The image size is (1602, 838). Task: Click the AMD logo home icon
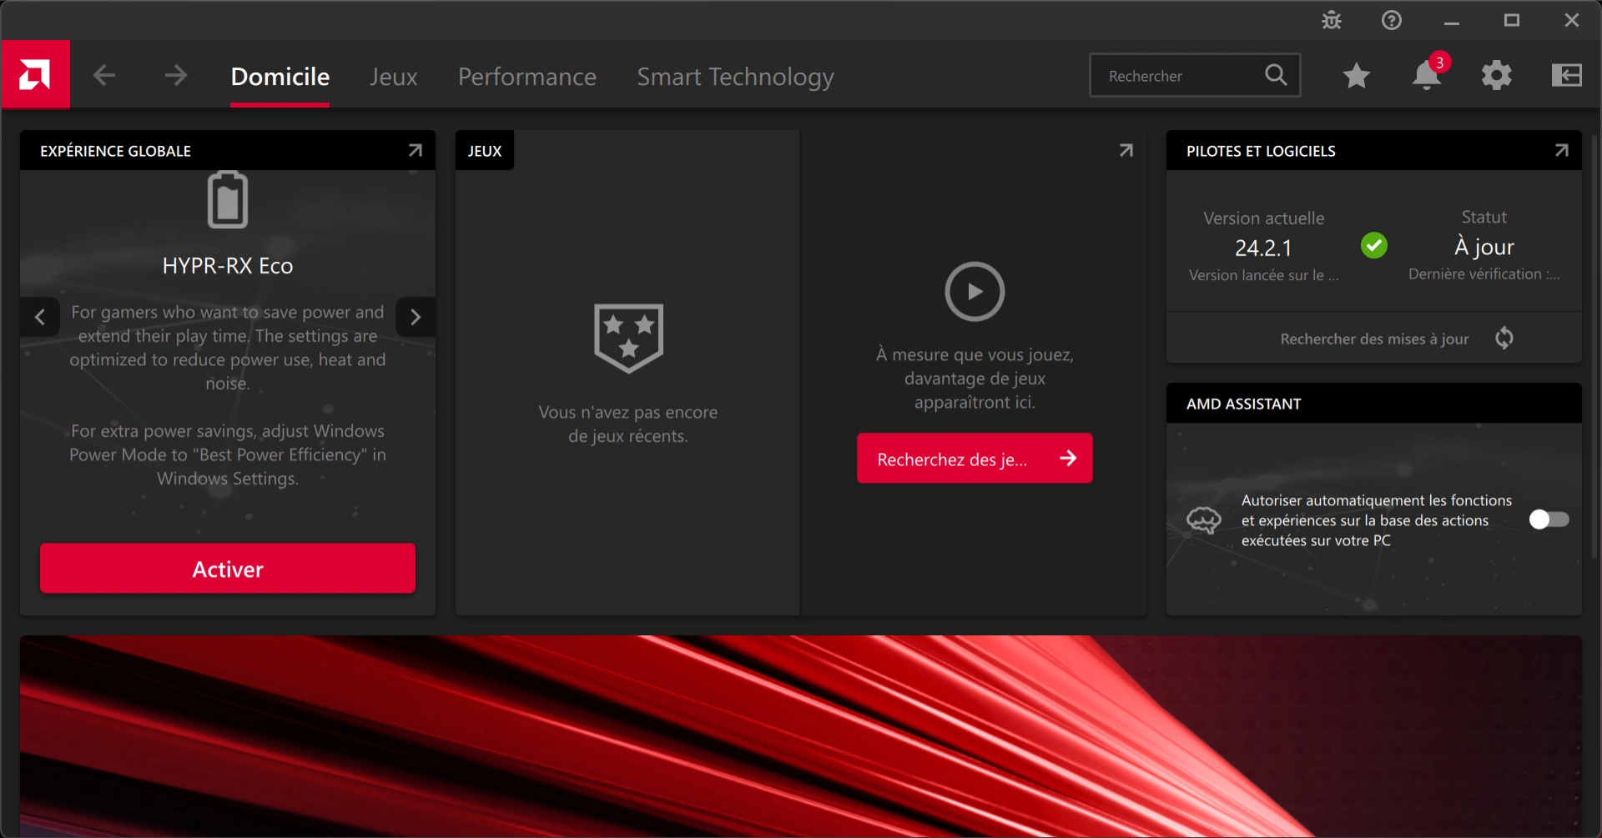coord(35,75)
